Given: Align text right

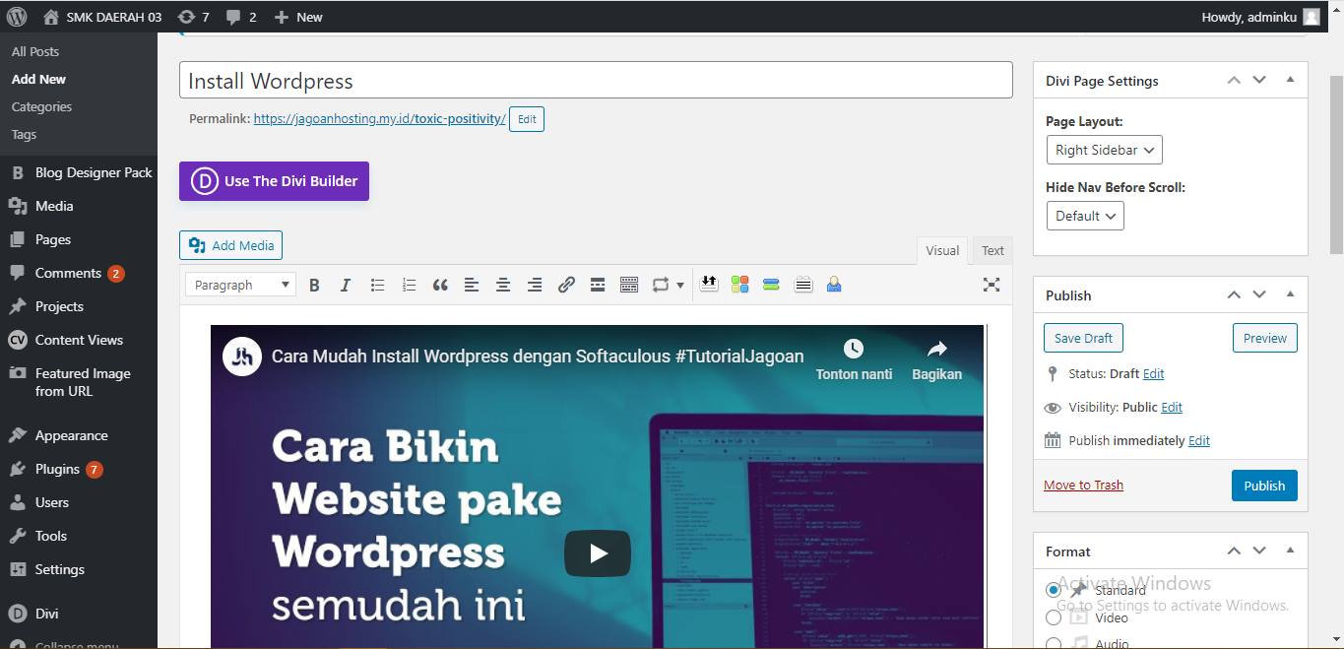Looking at the screenshot, I should [x=535, y=285].
